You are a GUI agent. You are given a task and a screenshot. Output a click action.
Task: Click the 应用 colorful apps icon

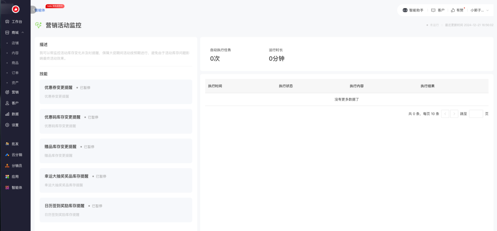(x=7, y=176)
